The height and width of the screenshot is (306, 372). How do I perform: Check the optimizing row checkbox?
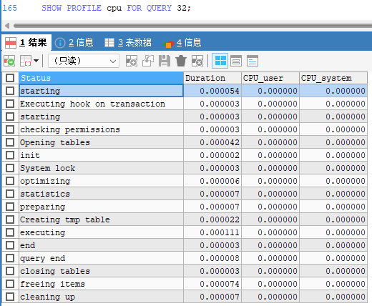coord(10,181)
